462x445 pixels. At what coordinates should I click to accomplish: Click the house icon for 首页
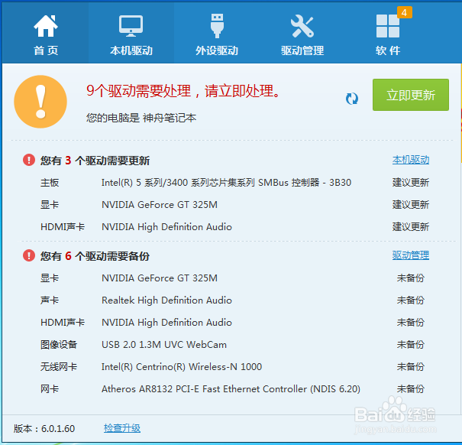pos(46,26)
